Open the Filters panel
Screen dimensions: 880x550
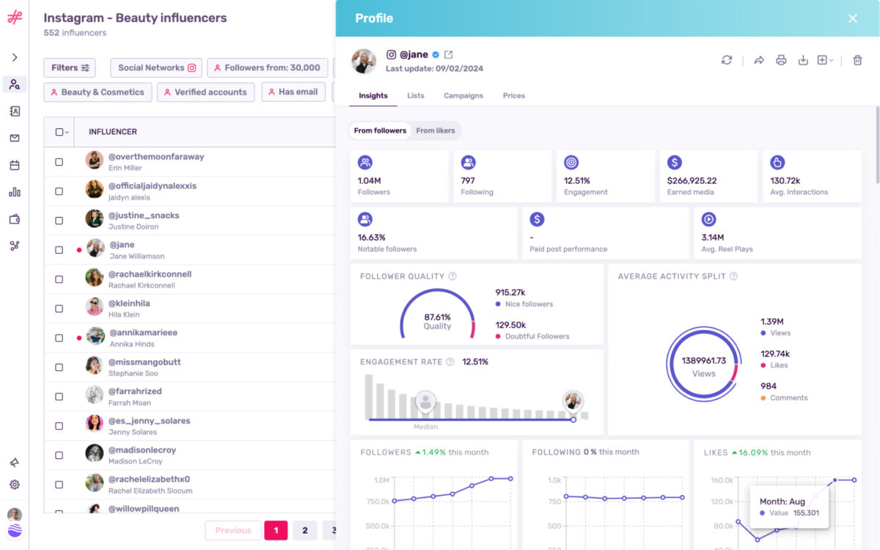click(x=70, y=67)
